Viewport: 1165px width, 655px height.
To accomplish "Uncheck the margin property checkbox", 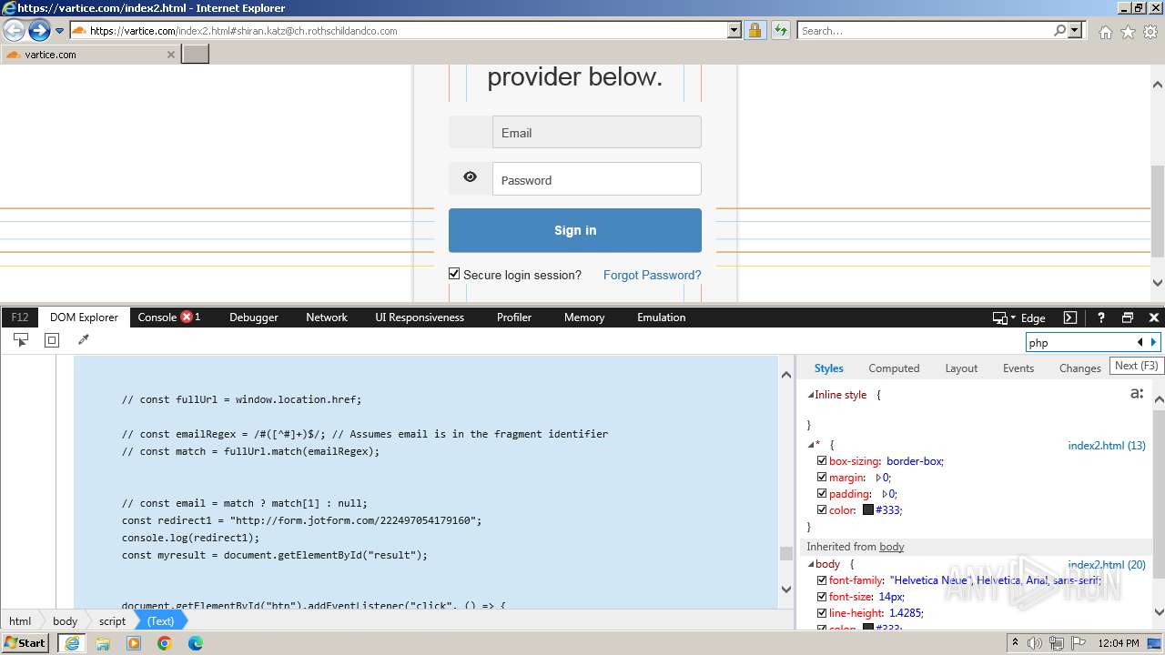I will pos(822,478).
